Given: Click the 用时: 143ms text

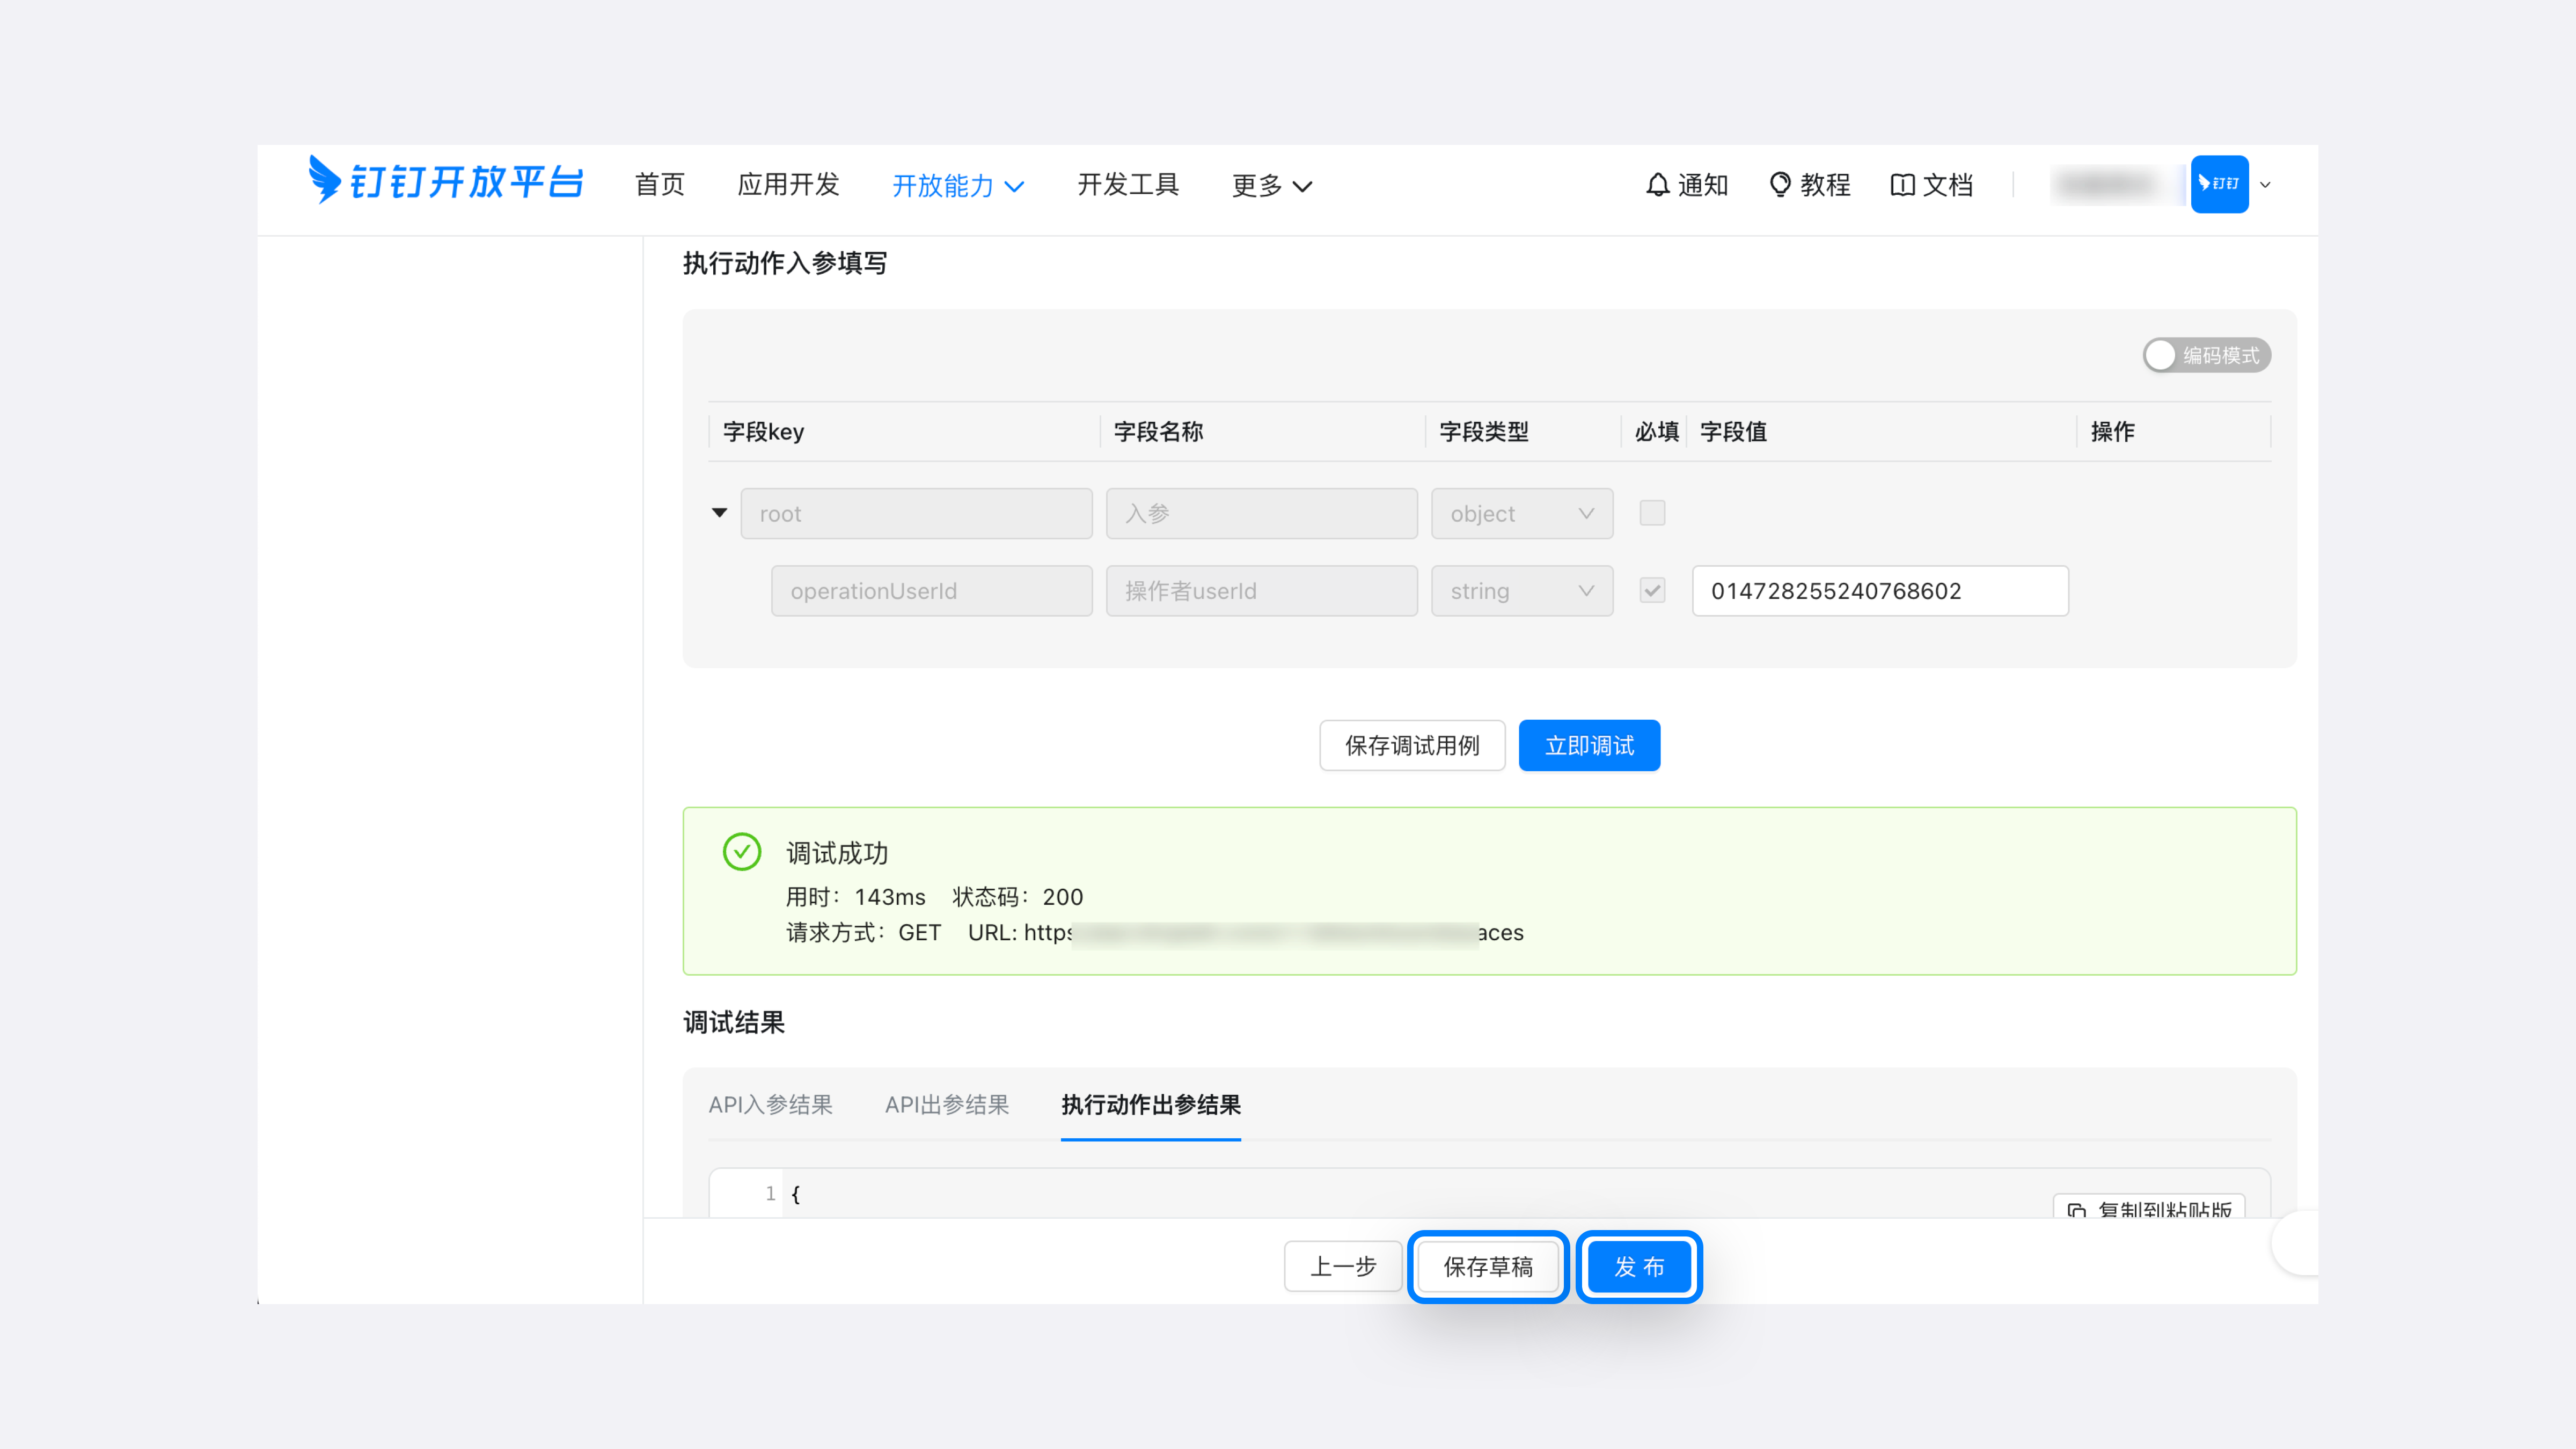Looking at the screenshot, I should pos(855,896).
